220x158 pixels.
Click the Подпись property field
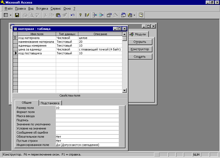[x=87, y=120]
